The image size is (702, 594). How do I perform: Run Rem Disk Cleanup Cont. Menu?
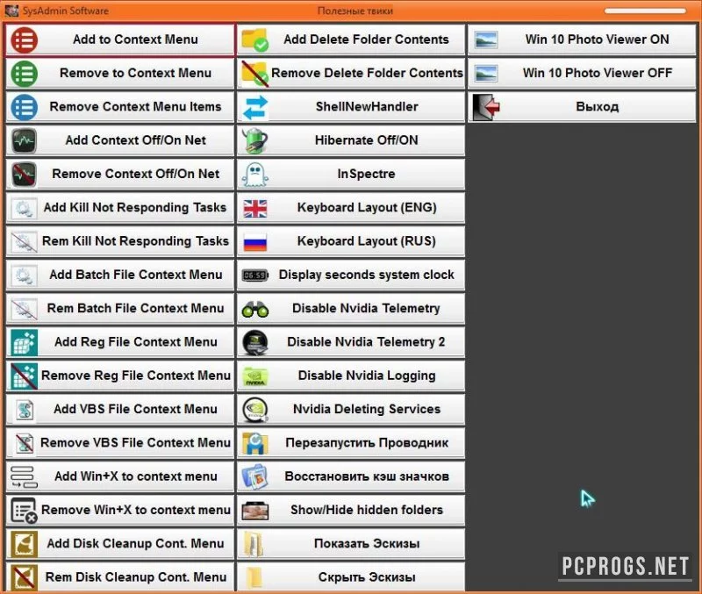120,576
